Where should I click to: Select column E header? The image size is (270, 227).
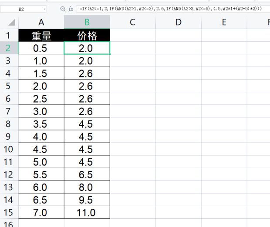(x=224, y=22)
